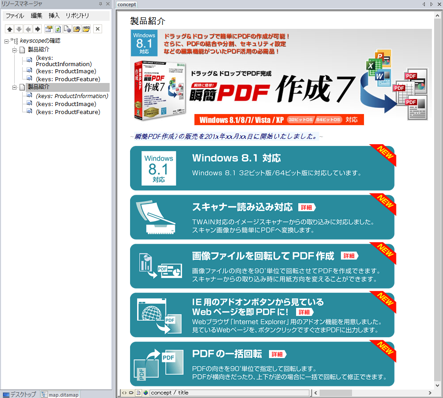
Task: Click the italic sales announcement line
Action: click(226, 137)
